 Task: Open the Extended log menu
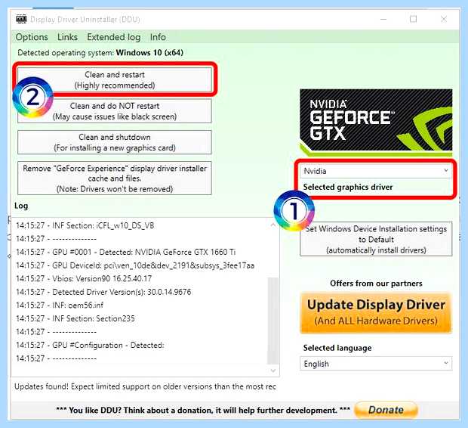click(x=114, y=37)
